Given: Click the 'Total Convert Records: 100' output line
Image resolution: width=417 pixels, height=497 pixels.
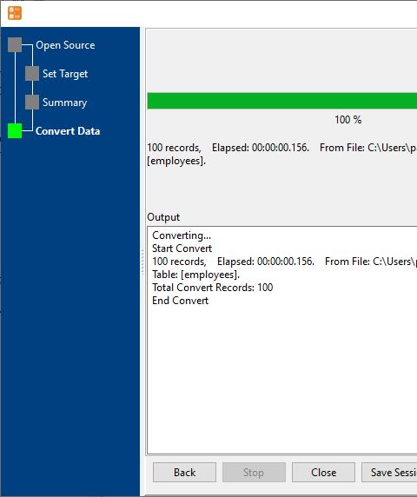Looking at the screenshot, I should point(212,288).
